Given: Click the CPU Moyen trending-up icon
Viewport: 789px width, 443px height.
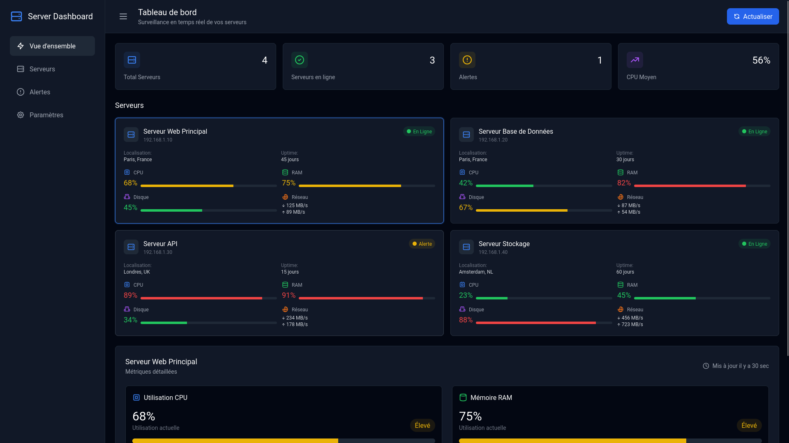Looking at the screenshot, I should (635, 60).
